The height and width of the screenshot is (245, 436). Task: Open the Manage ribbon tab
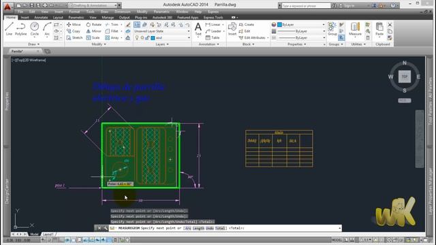tap(108, 17)
